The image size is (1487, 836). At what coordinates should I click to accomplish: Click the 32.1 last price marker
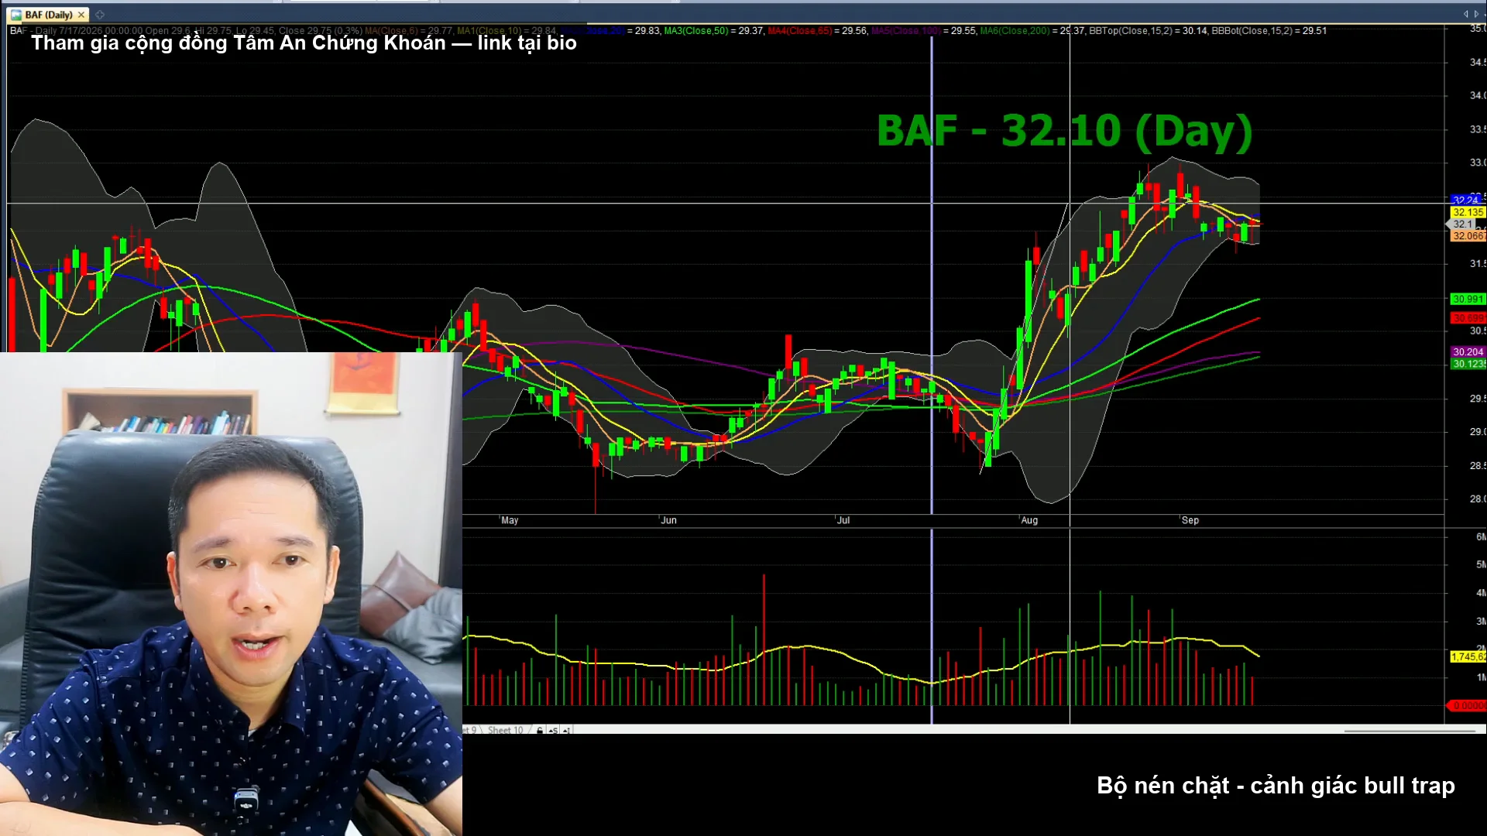pyautogui.click(x=1462, y=224)
